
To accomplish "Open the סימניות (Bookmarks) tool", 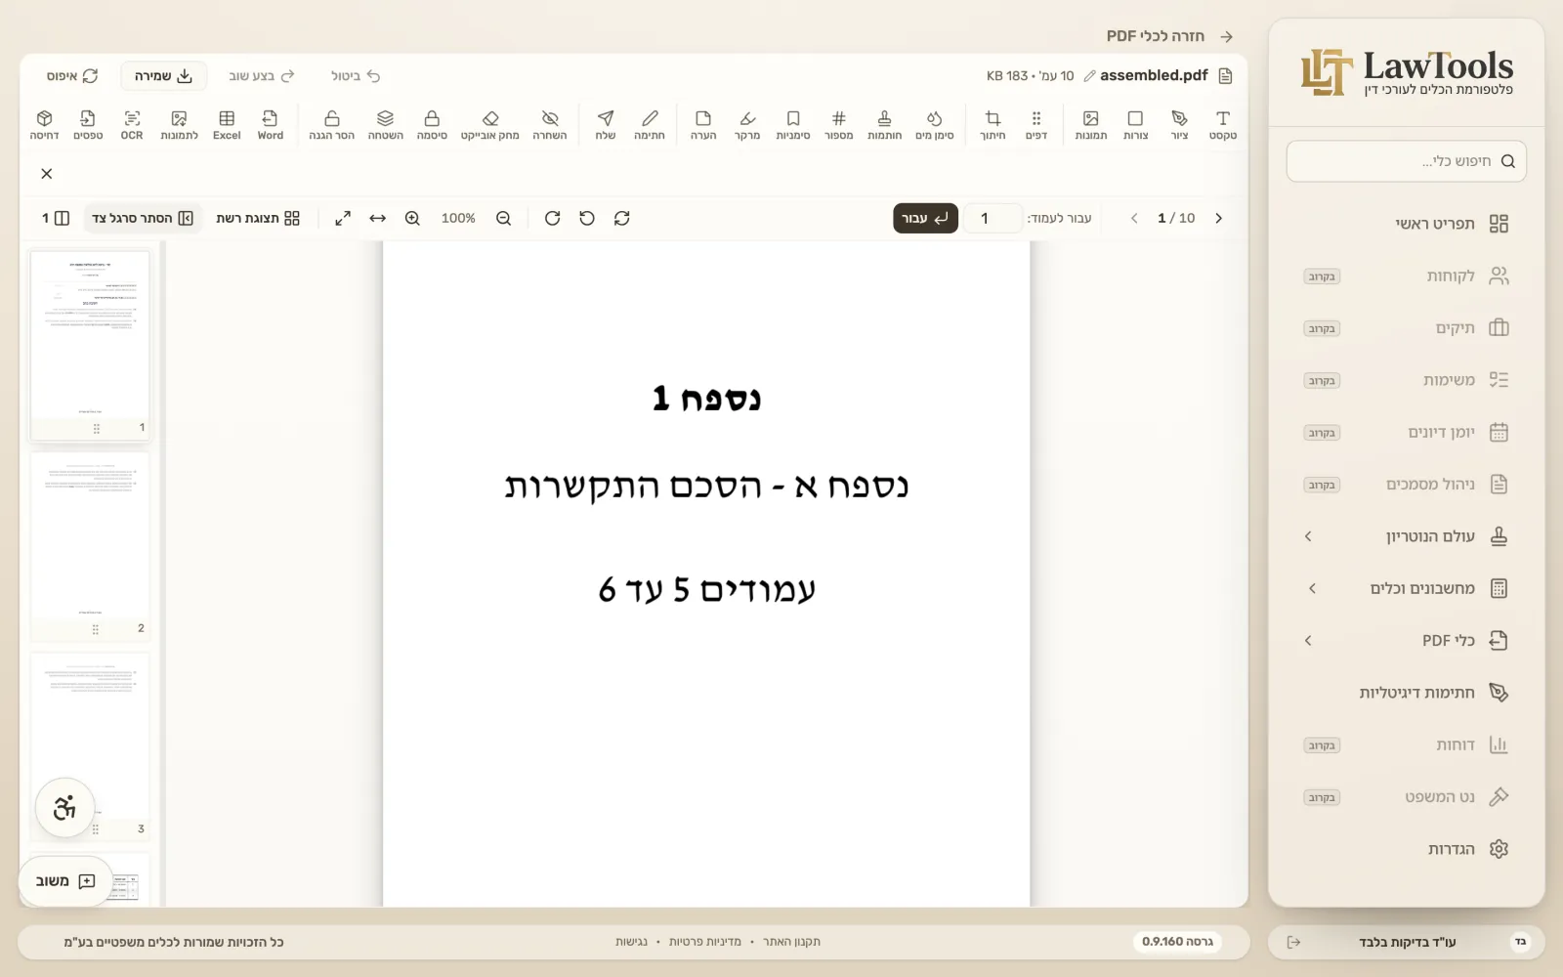I will pos(792,125).
